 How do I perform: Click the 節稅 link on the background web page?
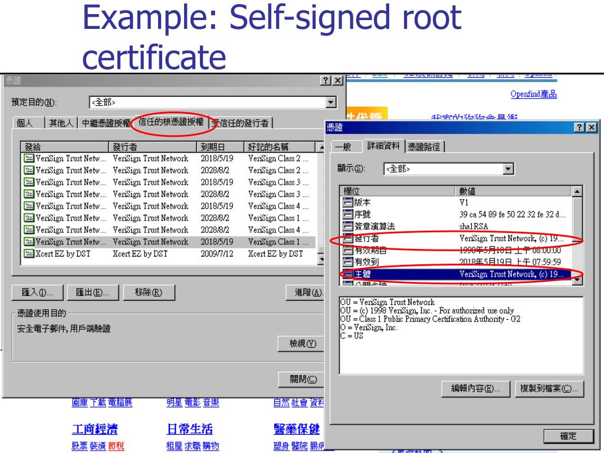116,446
